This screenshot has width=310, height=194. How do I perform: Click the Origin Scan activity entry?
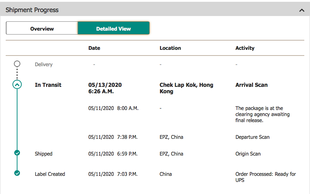coord(248,154)
